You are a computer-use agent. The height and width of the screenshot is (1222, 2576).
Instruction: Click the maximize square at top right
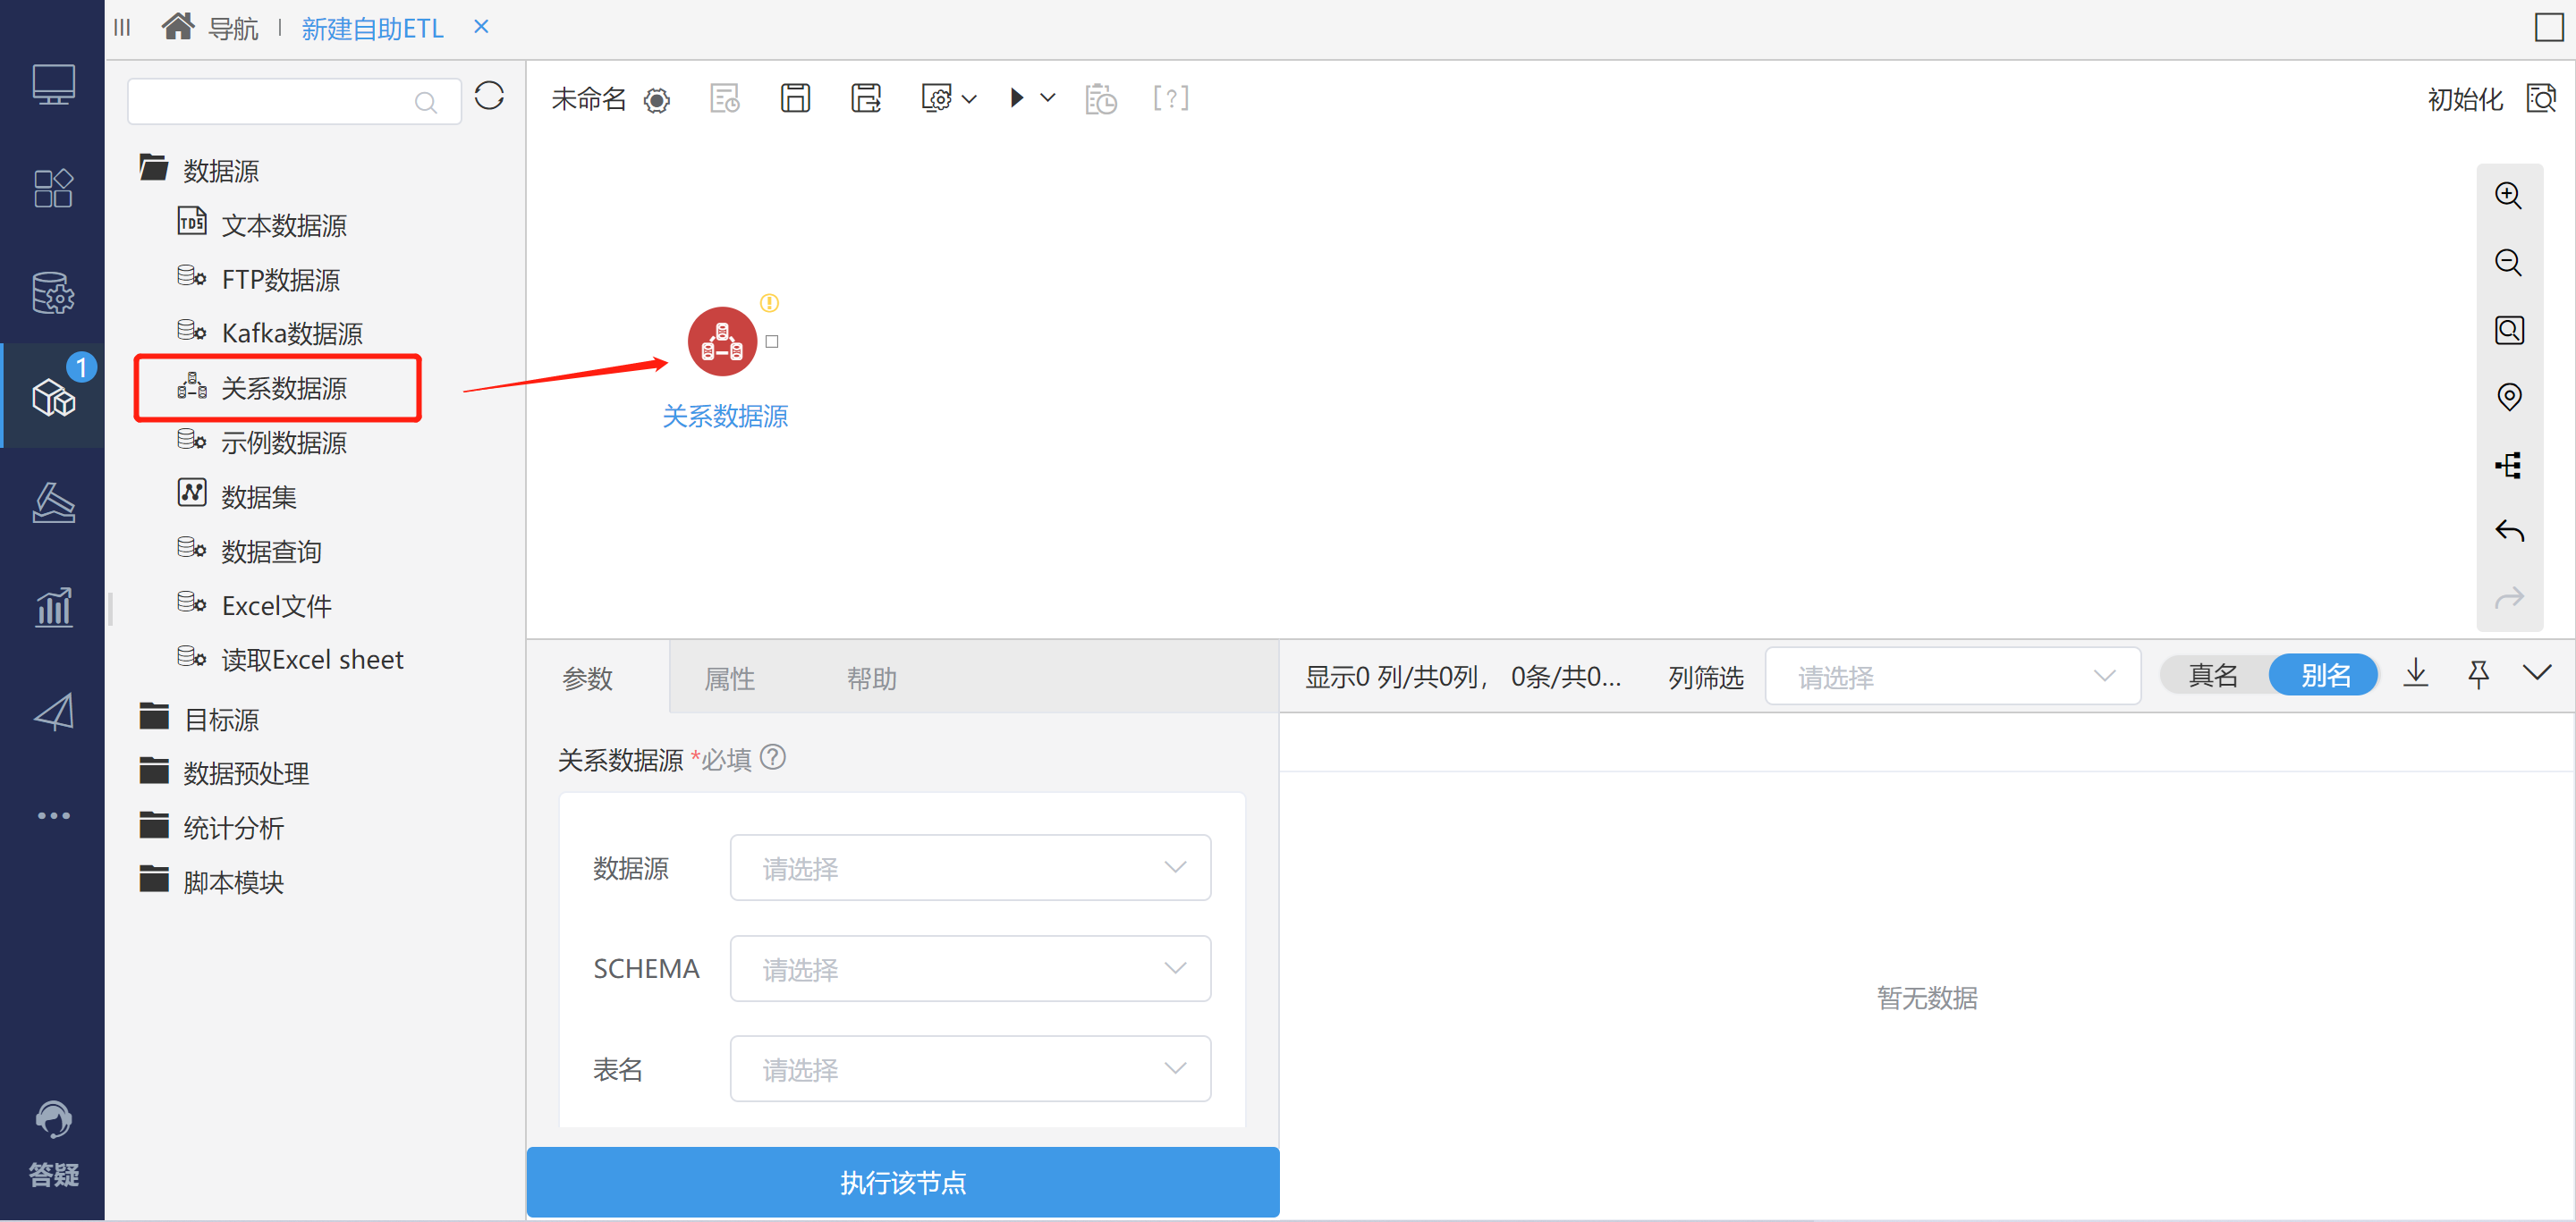pos(2549,27)
